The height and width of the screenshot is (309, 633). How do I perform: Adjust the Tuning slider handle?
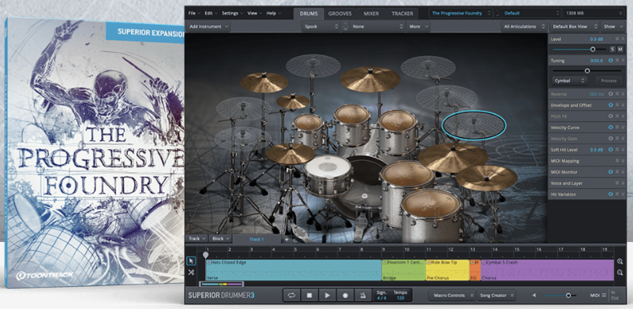pyautogui.click(x=587, y=71)
